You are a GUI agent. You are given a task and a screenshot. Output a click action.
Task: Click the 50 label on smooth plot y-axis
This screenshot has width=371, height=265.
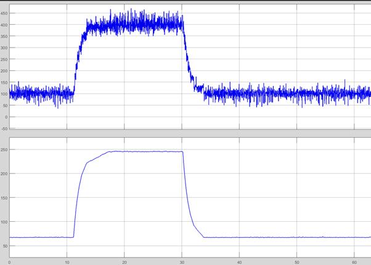tap(5, 246)
